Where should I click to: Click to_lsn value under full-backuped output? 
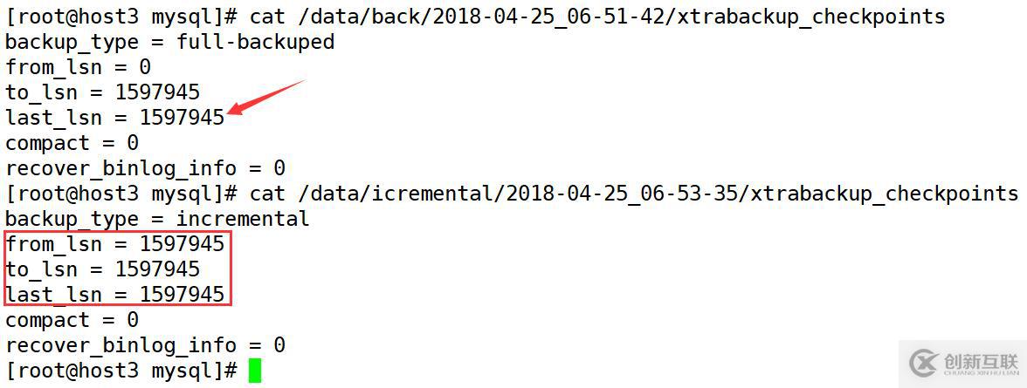point(157,92)
